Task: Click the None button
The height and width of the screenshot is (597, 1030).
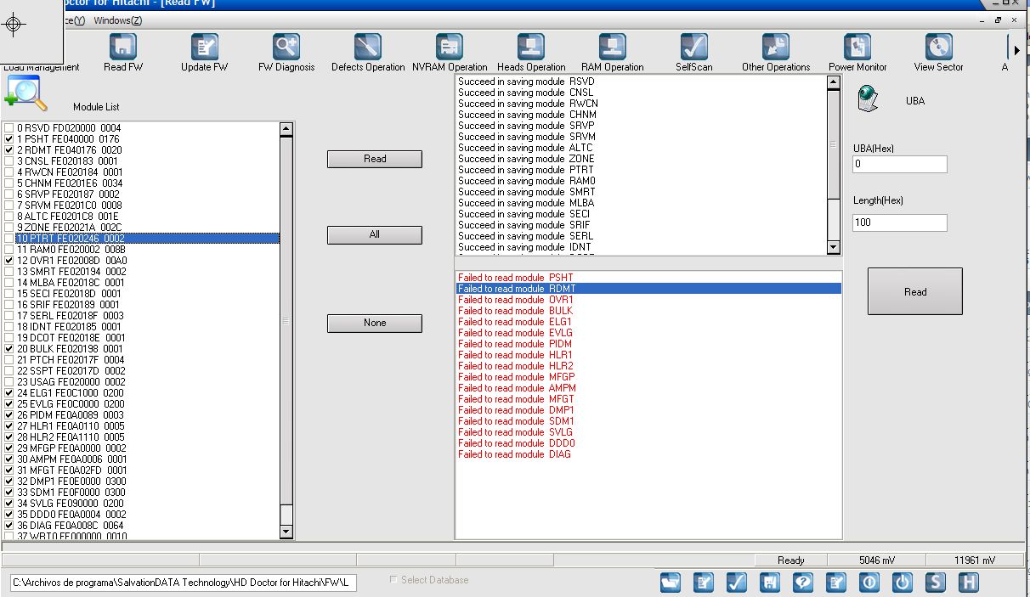Action: click(x=375, y=323)
